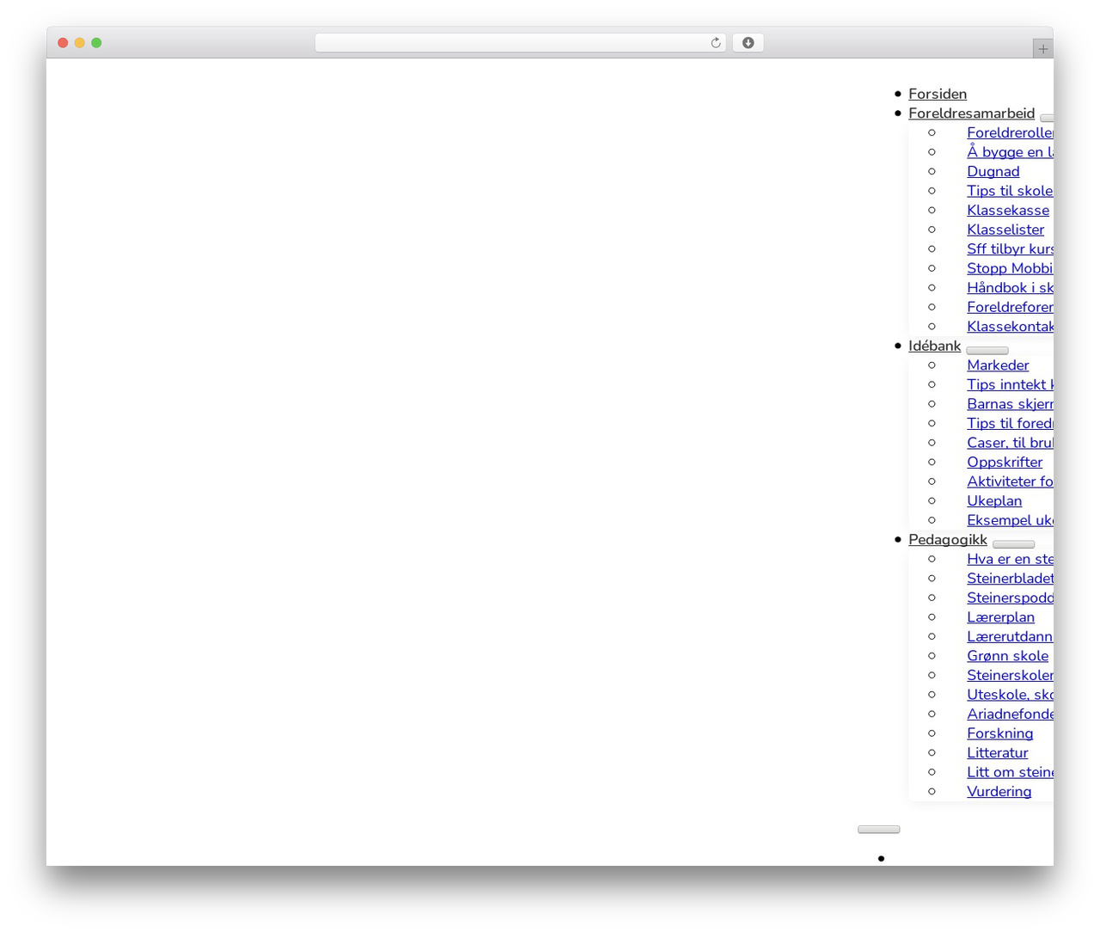Open the Klasselister link
This screenshot has height=932, width=1100.
click(1005, 230)
